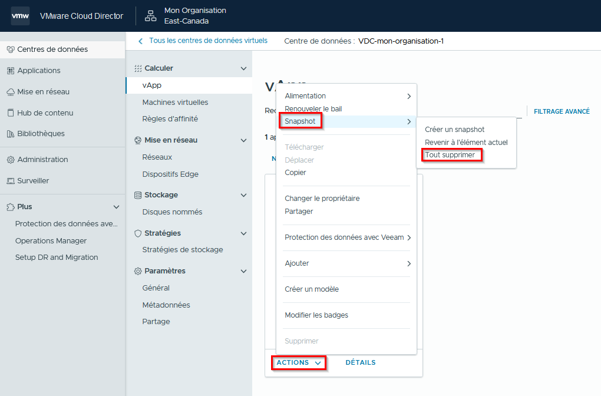Click the Hub de contenu icon
The width and height of the screenshot is (601, 396).
(11, 113)
